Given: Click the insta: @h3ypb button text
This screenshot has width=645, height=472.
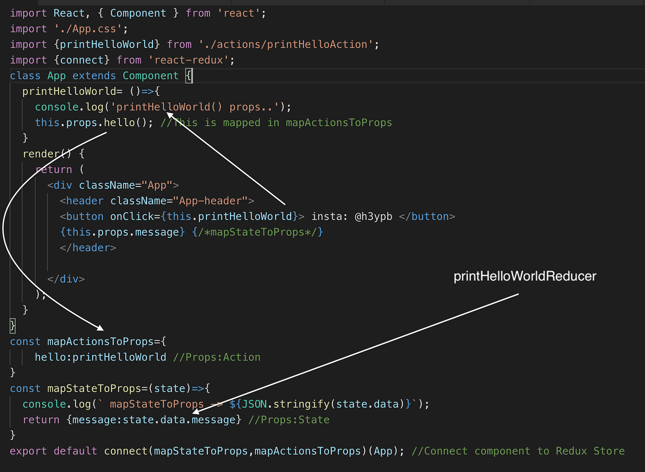Looking at the screenshot, I should [x=352, y=216].
